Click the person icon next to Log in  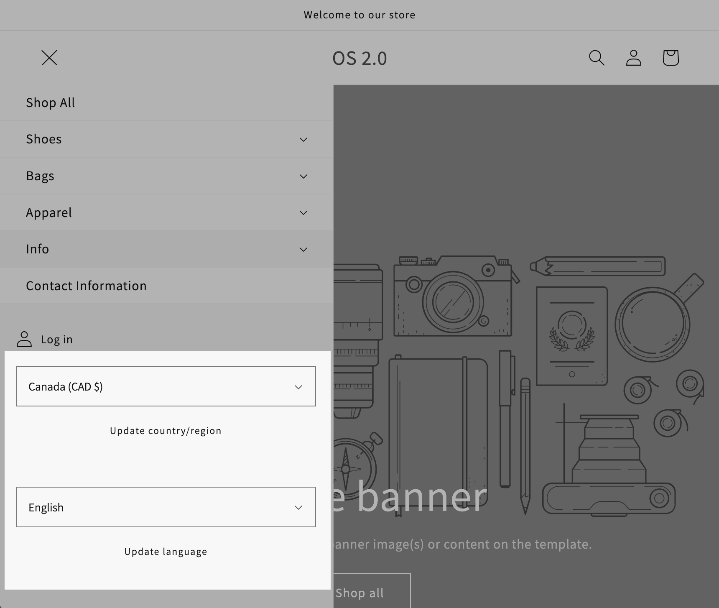[24, 340]
